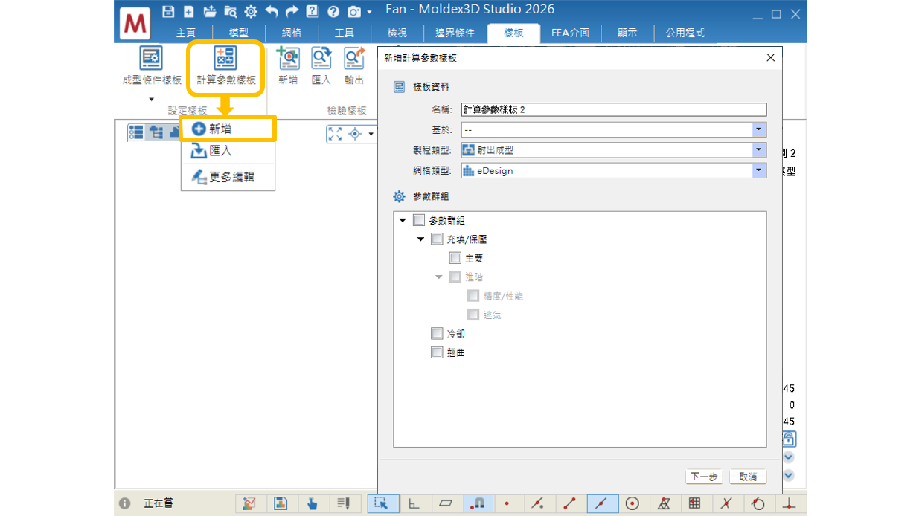Click the circle center snap icon
Image resolution: width=919 pixels, height=516 pixels.
click(x=633, y=503)
